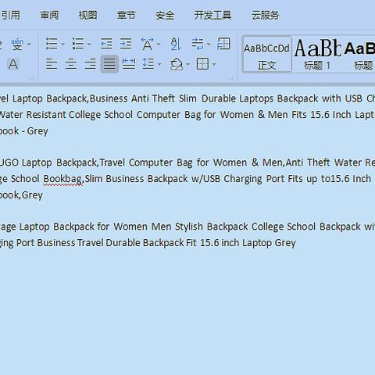The height and width of the screenshot is (375, 375).
Task: Apply the 标题 1 heading style
Action: (317, 54)
